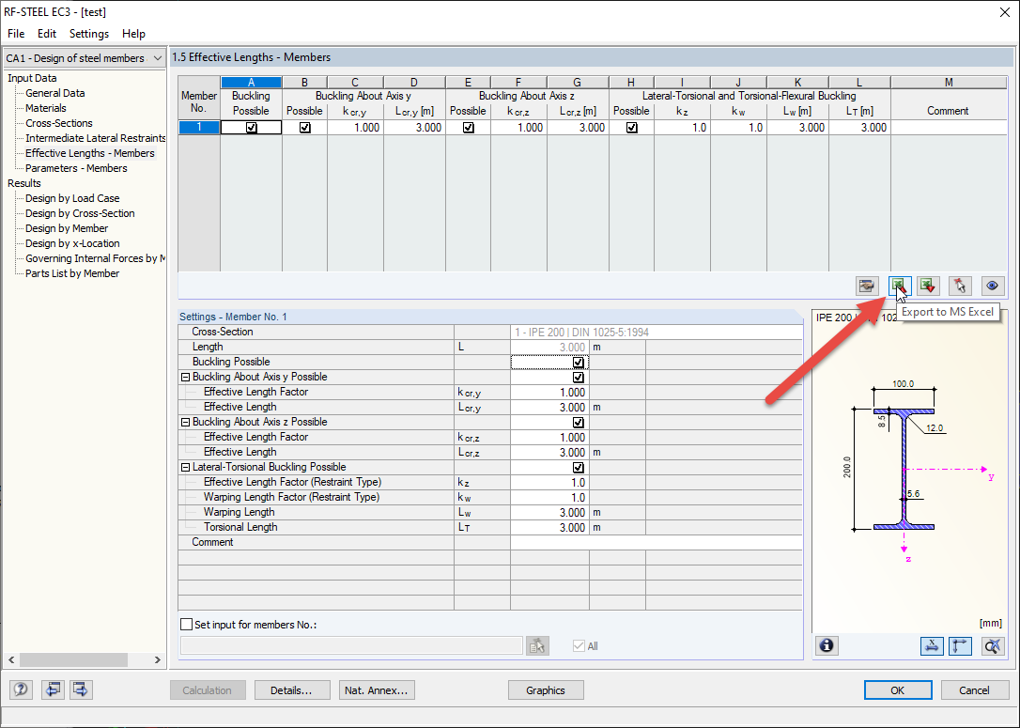Toggle lateral-torsional Possible checkbox in column H
Image resolution: width=1020 pixels, height=728 pixels.
coord(632,128)
